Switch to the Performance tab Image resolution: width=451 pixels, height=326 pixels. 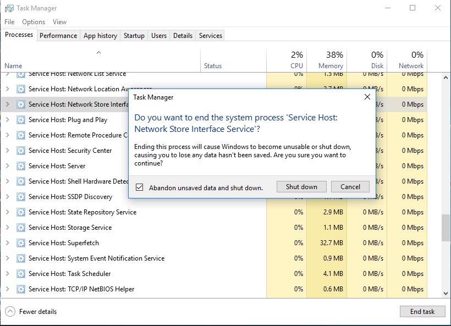pos(58,36)
